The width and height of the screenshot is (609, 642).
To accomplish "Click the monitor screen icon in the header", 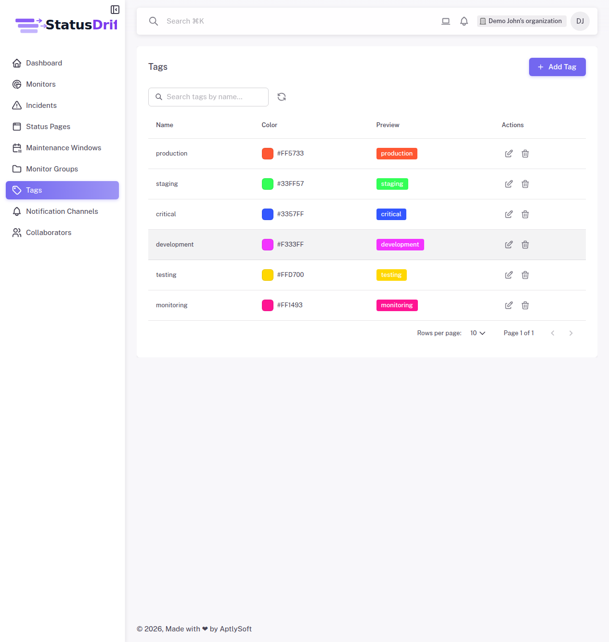I will [445, 21].
